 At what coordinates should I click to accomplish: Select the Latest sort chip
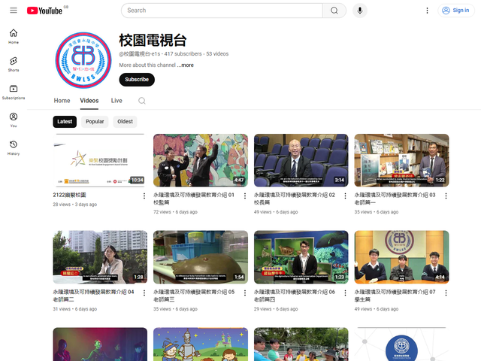point(65,121)
